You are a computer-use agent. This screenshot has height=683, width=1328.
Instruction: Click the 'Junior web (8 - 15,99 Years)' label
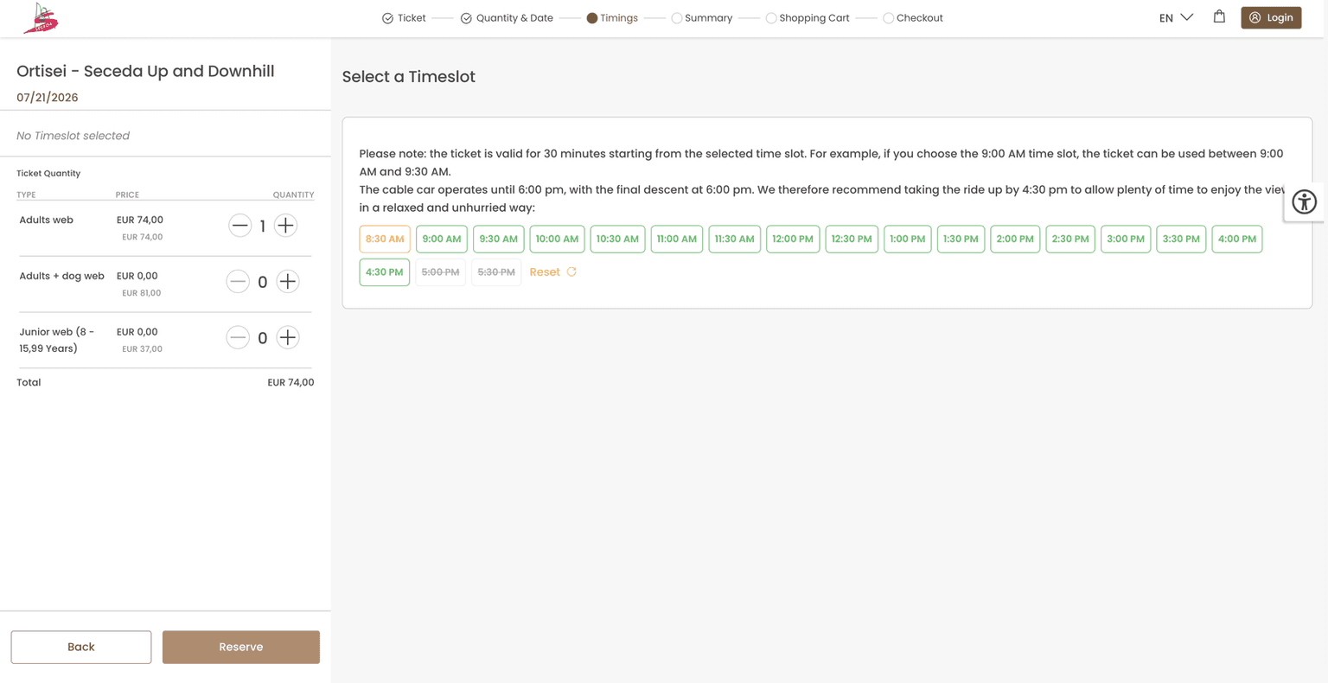pyautogui.click(x=57, y=340)
